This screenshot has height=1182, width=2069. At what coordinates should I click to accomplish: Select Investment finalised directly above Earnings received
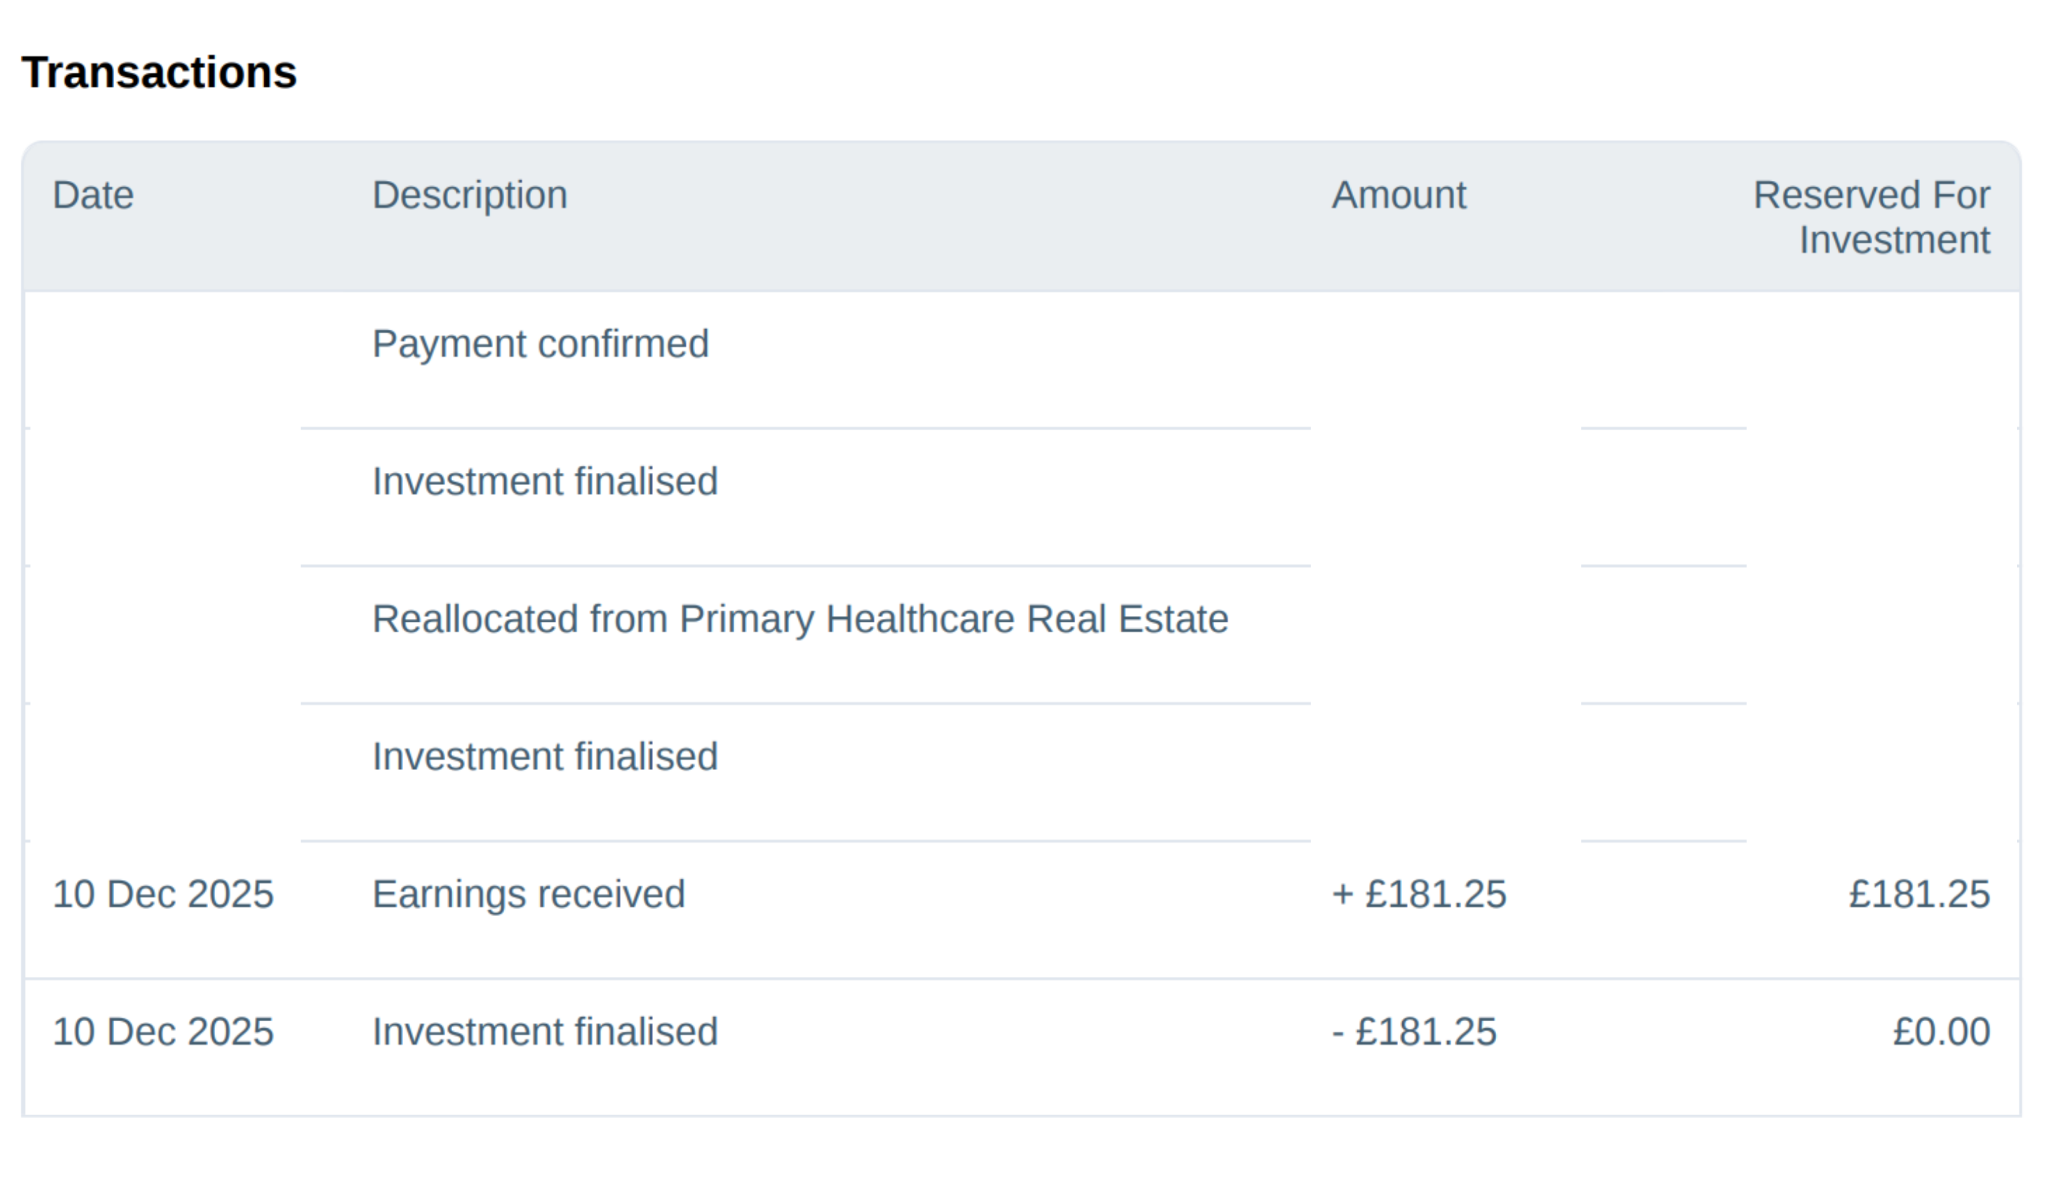[x=545, y=756]
